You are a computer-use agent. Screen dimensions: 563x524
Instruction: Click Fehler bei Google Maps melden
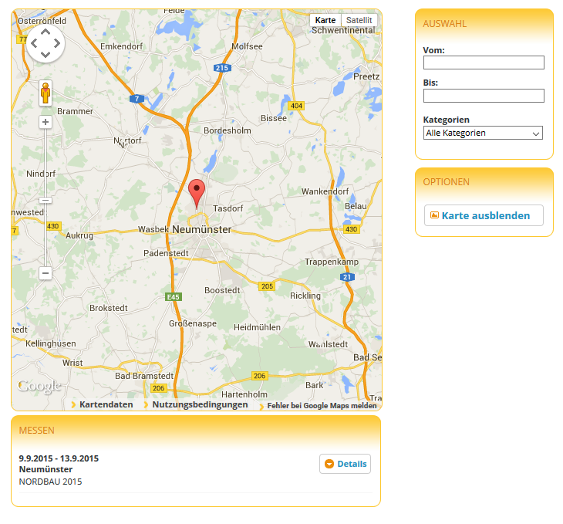[x=322, y=405]
